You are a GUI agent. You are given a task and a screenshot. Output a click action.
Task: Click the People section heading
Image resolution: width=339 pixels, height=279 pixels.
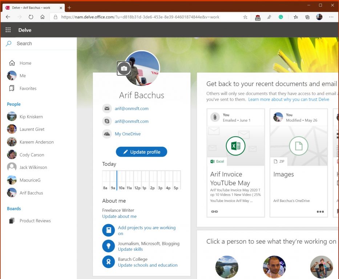pos(13,104)
